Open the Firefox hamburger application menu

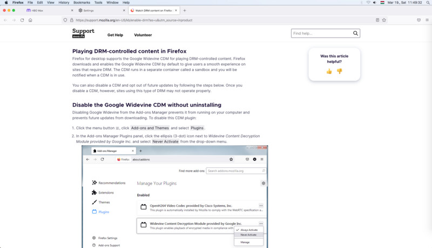(x=427, y=20)
